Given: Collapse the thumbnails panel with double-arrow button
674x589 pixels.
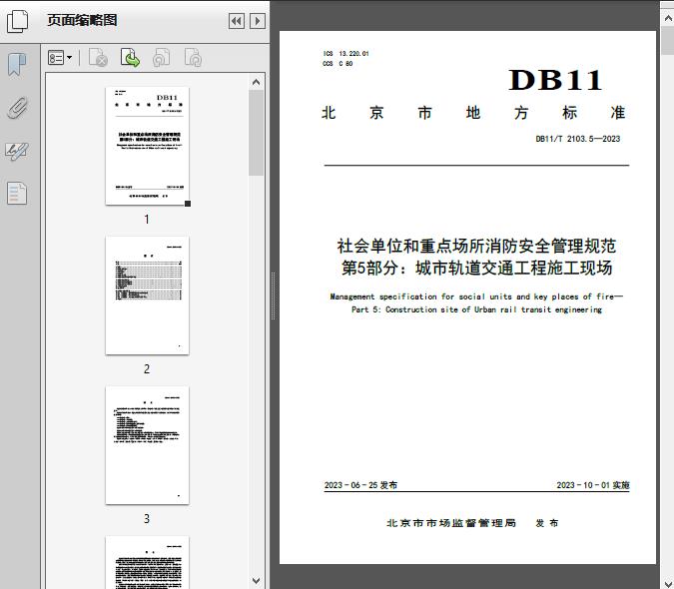Looking at the screenshot, I should [236, 20].
